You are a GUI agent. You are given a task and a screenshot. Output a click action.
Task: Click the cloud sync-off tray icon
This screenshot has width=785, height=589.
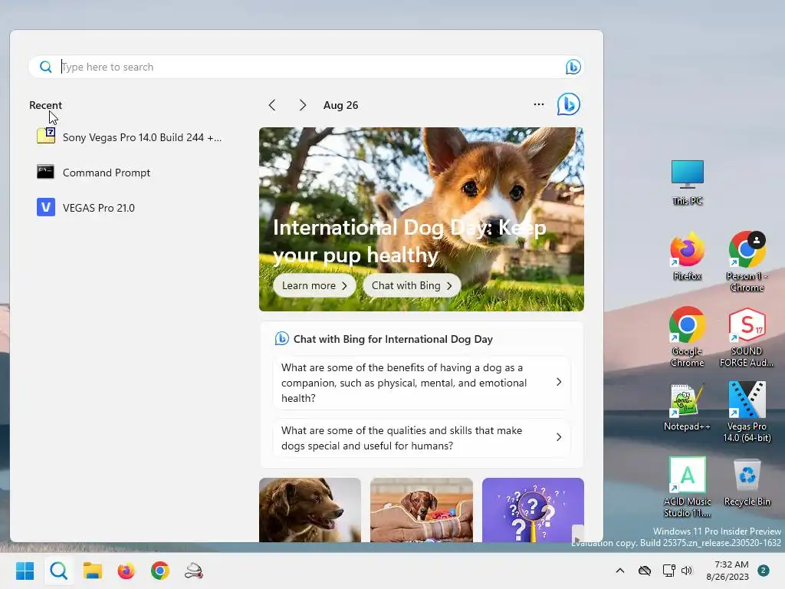(644, 571)
